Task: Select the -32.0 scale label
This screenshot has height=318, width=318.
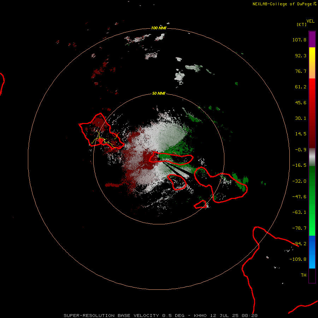Action: (299, 181)
